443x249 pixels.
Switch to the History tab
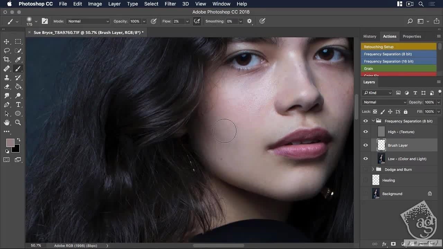[370, 36]
